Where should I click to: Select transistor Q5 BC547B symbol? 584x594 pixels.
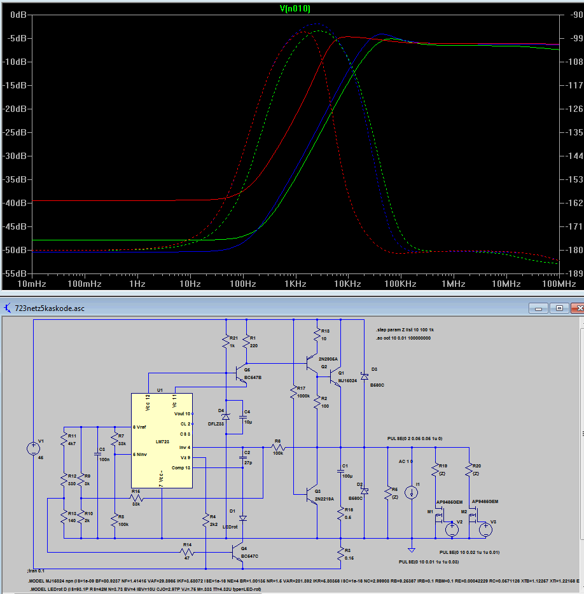click(241, 373)
